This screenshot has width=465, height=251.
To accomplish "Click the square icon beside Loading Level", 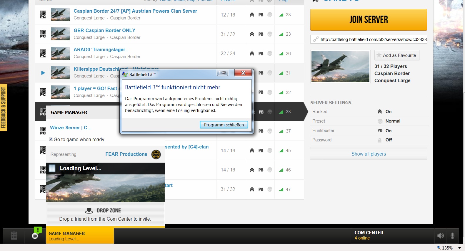I will point(52,168).
